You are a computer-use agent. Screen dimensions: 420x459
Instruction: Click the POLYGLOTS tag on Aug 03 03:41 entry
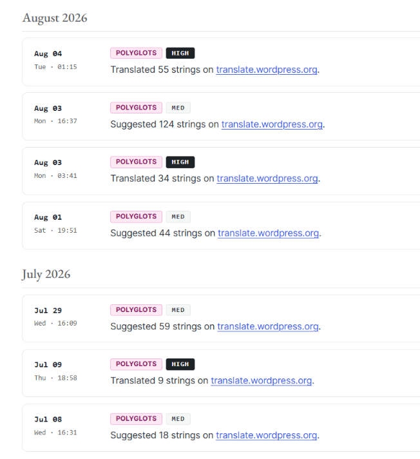136,162
